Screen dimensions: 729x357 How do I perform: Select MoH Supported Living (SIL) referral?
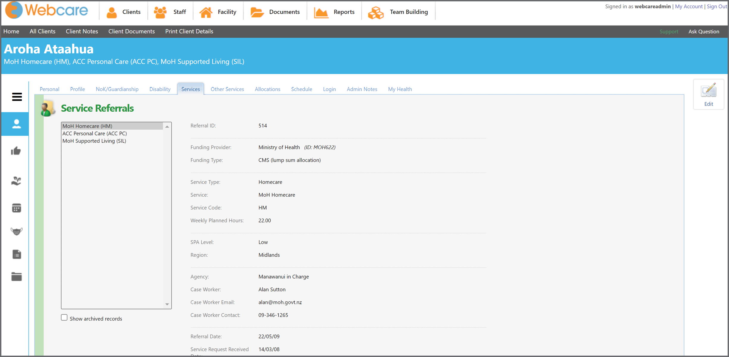(x=94, y=141)
